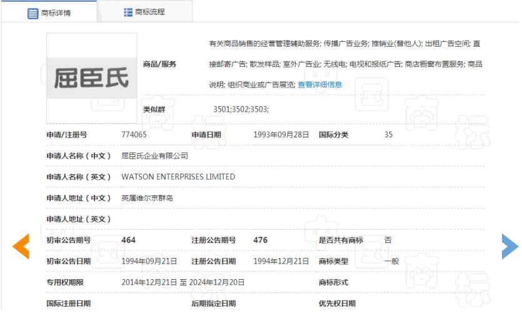Click the 申请日期 label
Viewport: 522px width, 316px height.
point(206,134)
